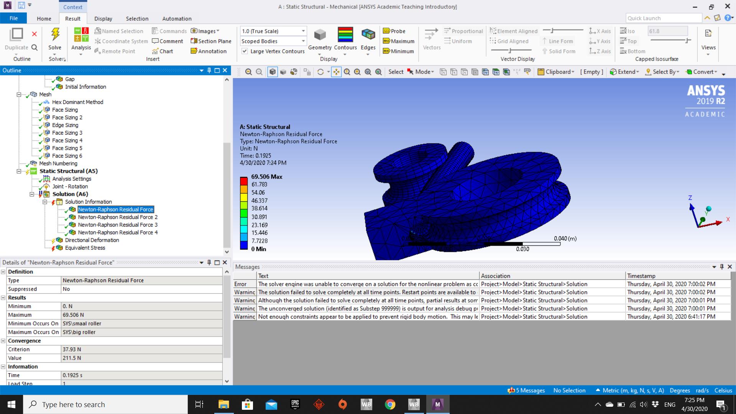The image size is (736, 414).
Task: Pin the Outline panel
Action: (209, 70)
